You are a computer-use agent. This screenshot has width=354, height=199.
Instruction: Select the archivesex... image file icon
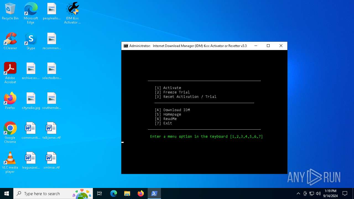(x=31, y=71)
